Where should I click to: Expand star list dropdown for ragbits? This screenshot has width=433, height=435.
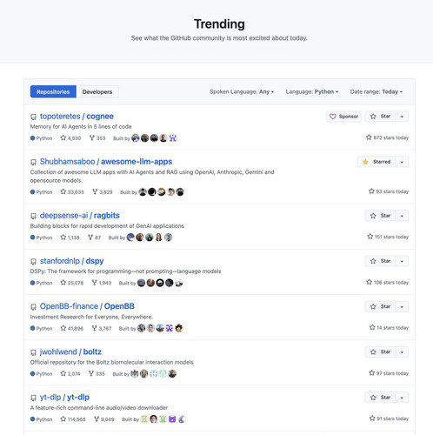point(402,216)
